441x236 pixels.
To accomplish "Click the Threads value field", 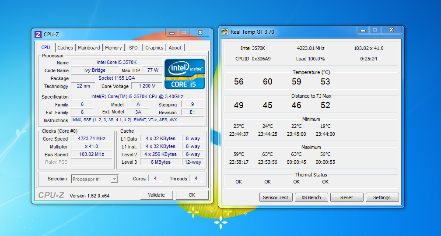I will coord(196,178).
